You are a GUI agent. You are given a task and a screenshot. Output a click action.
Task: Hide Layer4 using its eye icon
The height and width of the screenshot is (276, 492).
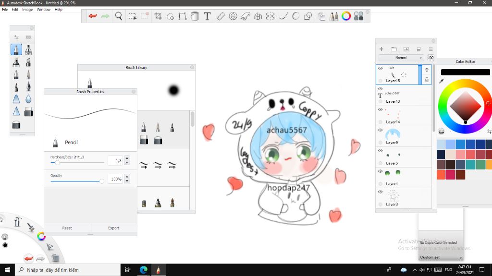point(381,171)
